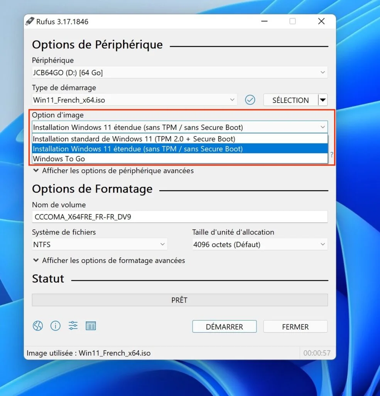
Task: Open the Taille d'unité d'allocation dropdown
Action: click(260, 244)
